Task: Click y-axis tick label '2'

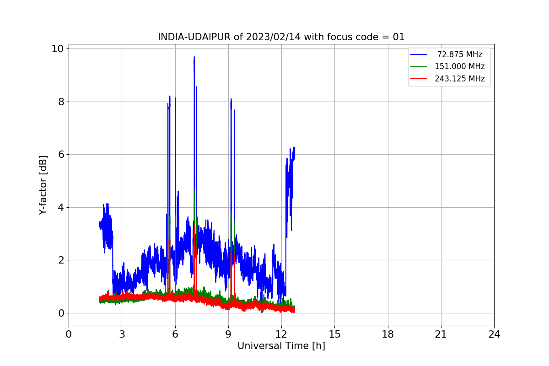Action: pyautogui.click(x=61, y=260)
